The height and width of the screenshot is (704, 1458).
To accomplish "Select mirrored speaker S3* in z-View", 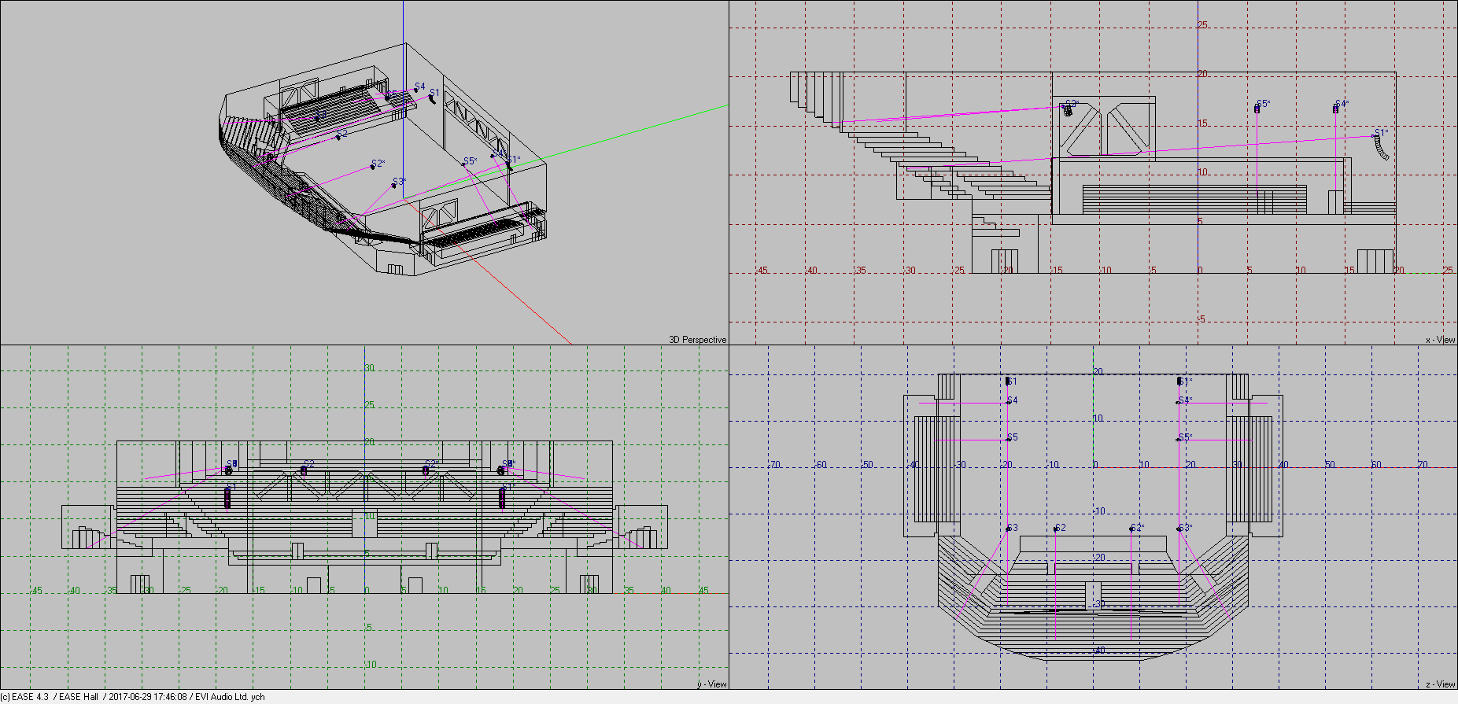I will (1179, 529).
